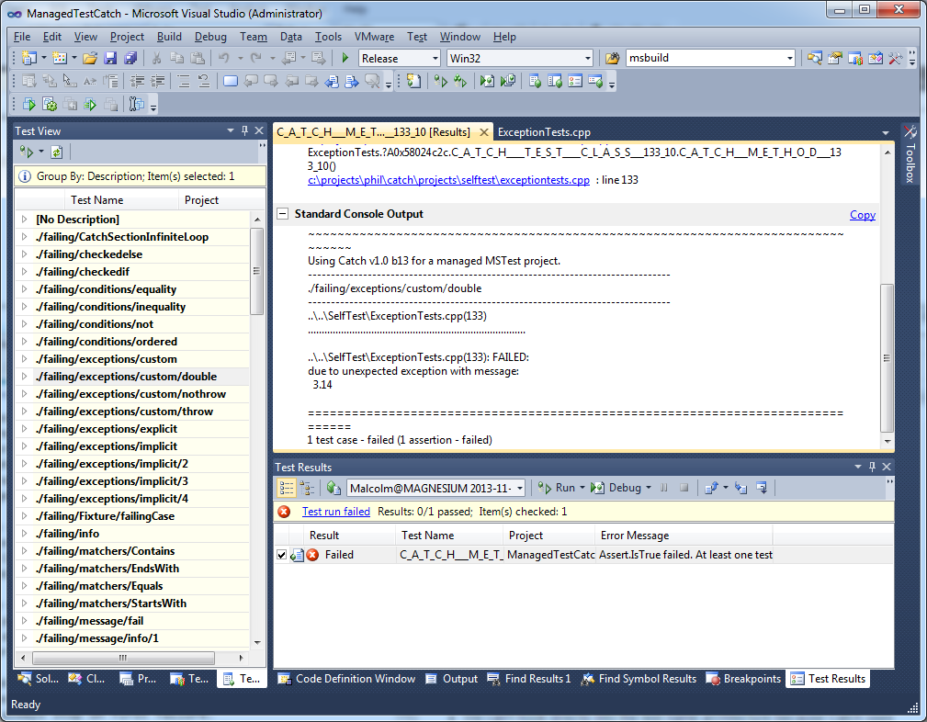Open the msbuild find combo box

click(x=790, y=58)
